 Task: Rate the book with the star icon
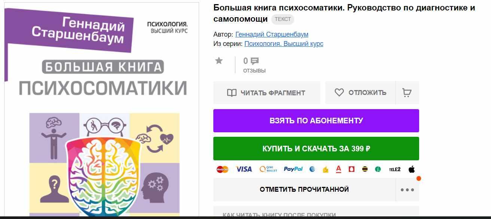219,61
